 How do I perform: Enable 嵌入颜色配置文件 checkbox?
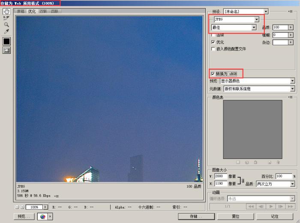pos(213,49)
